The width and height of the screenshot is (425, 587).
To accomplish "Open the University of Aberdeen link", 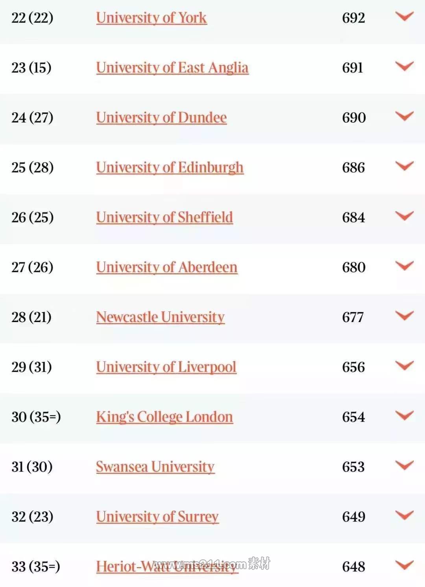I will [x=167, y=267].
